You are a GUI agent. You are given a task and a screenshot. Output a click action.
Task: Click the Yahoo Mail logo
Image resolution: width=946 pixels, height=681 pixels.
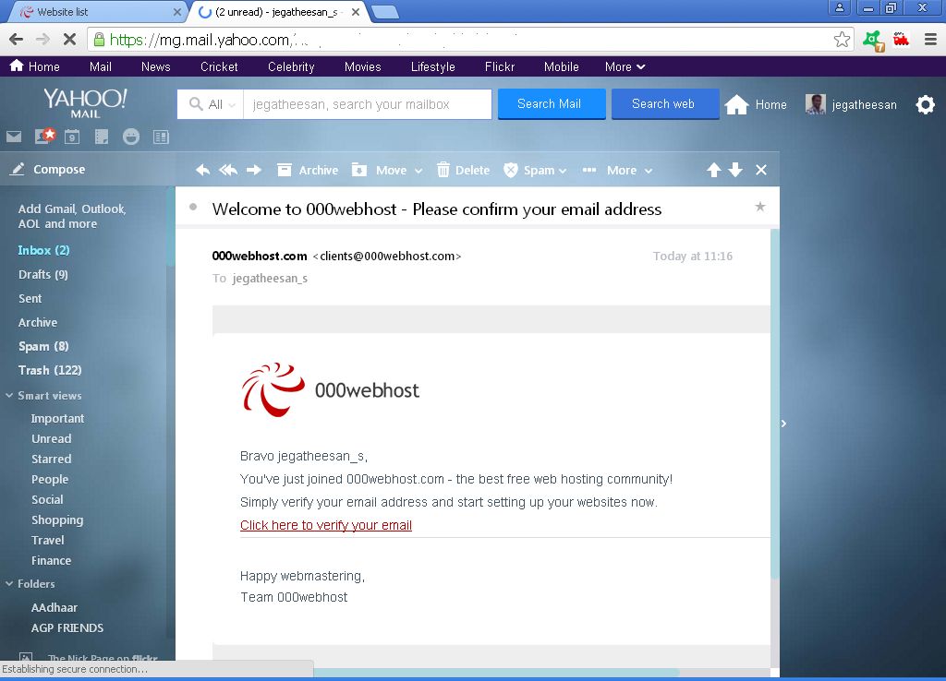tap(85, 103)
